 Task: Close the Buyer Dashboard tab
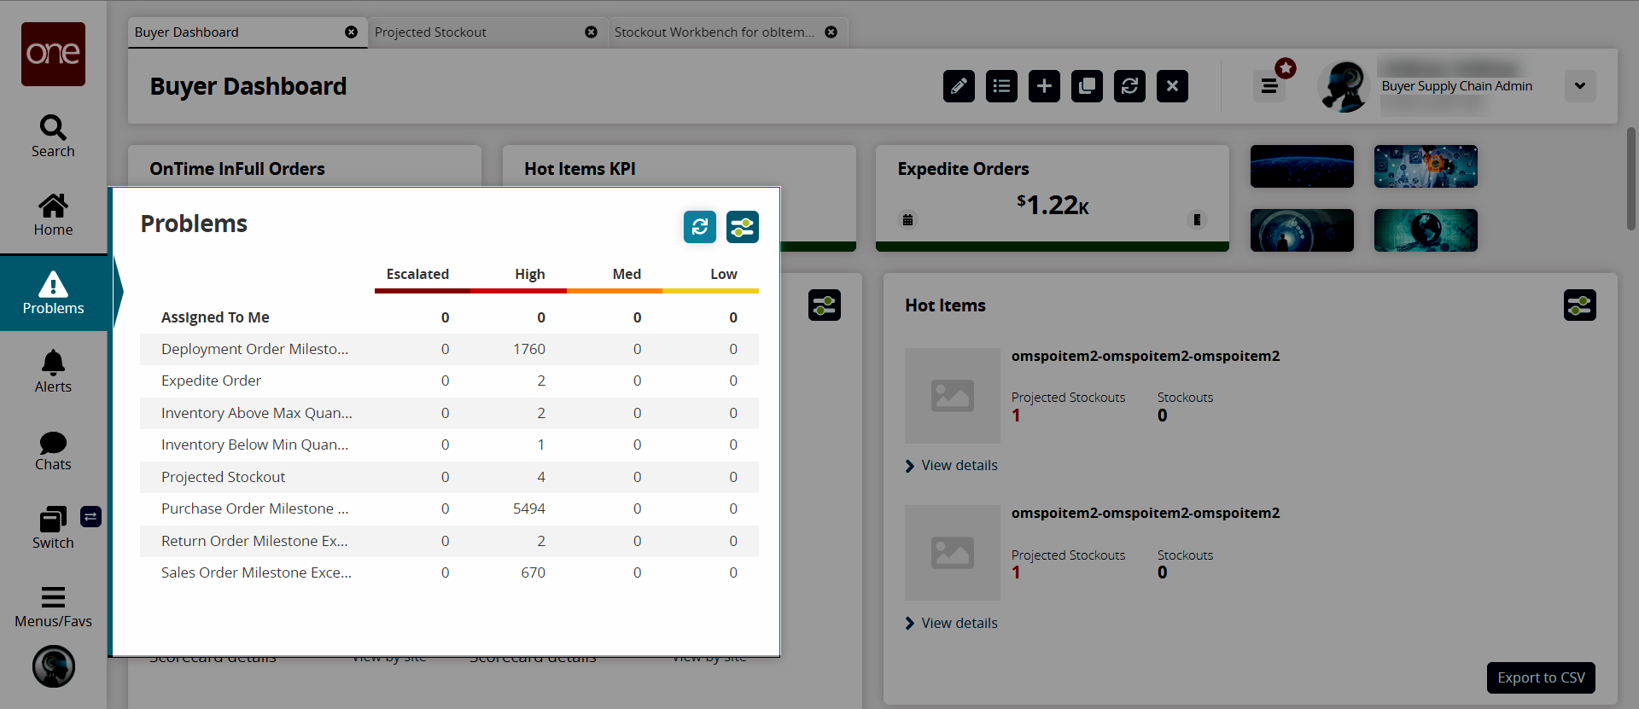(351, 32)
